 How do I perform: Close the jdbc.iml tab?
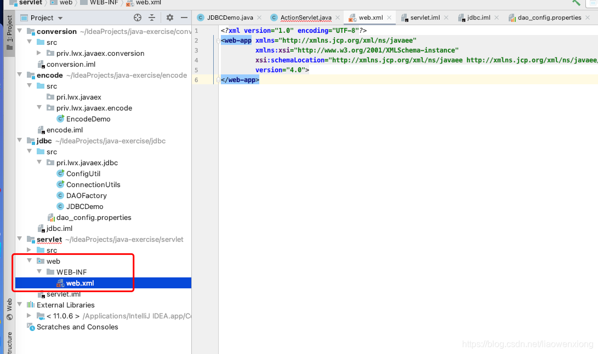click(497, 18)
